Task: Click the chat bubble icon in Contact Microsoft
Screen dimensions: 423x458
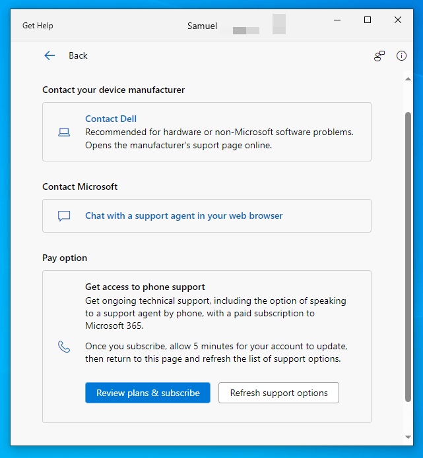Action: pos(64,216)
